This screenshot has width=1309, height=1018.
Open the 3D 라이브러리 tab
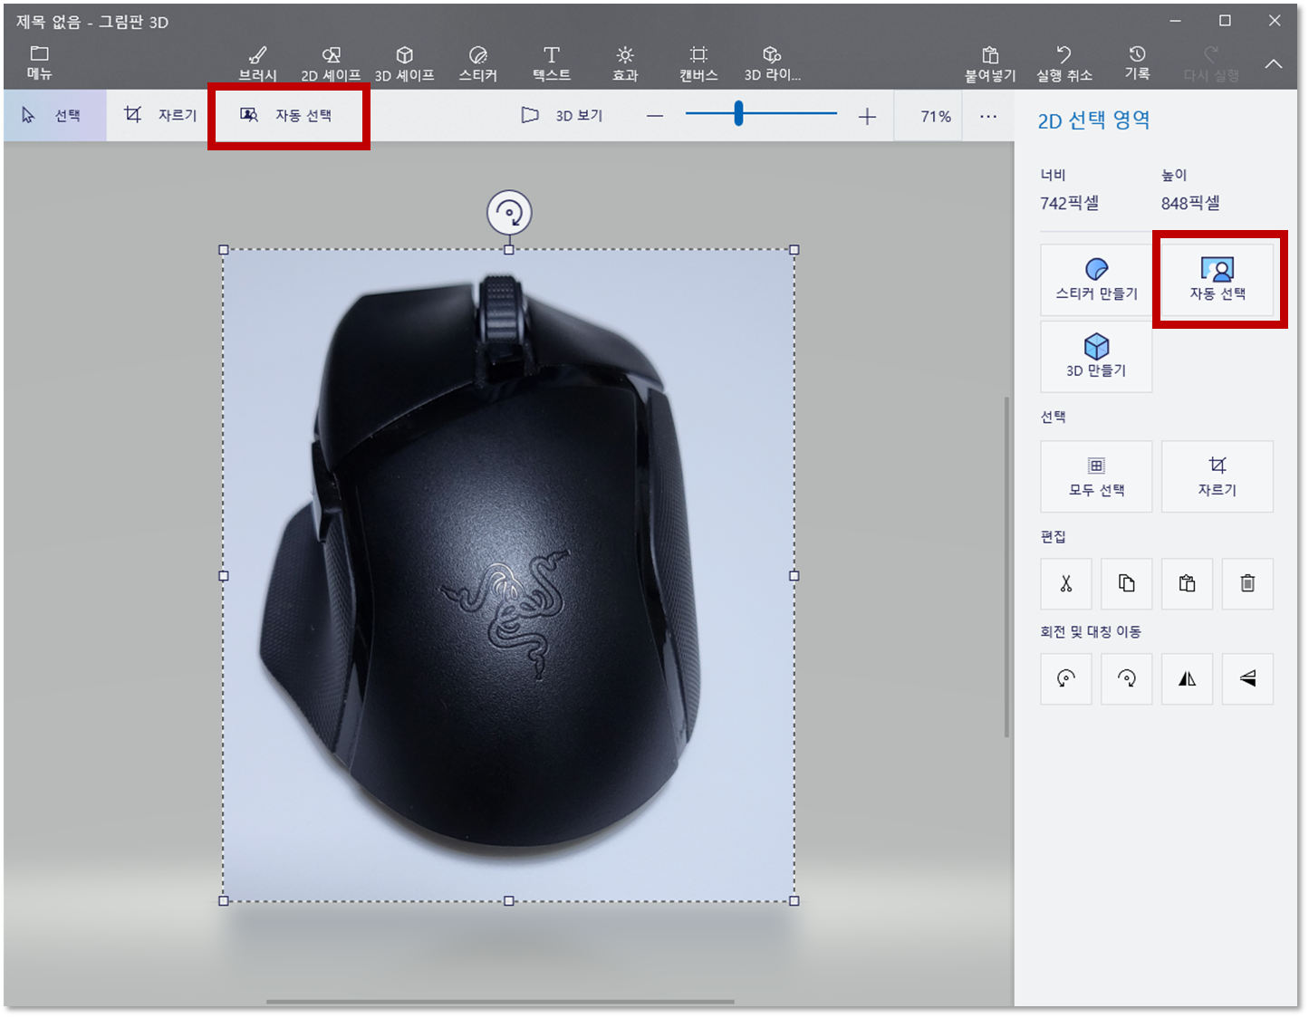click(x=772, y=63)
